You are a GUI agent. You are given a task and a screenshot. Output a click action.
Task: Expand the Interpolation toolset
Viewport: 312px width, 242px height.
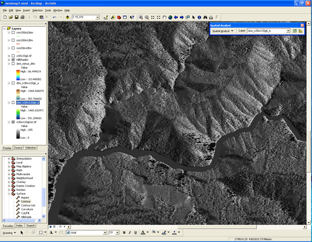(x=9, y=159)
